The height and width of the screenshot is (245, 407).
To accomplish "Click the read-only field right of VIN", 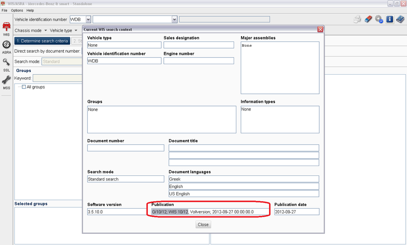I will [224, 19].
